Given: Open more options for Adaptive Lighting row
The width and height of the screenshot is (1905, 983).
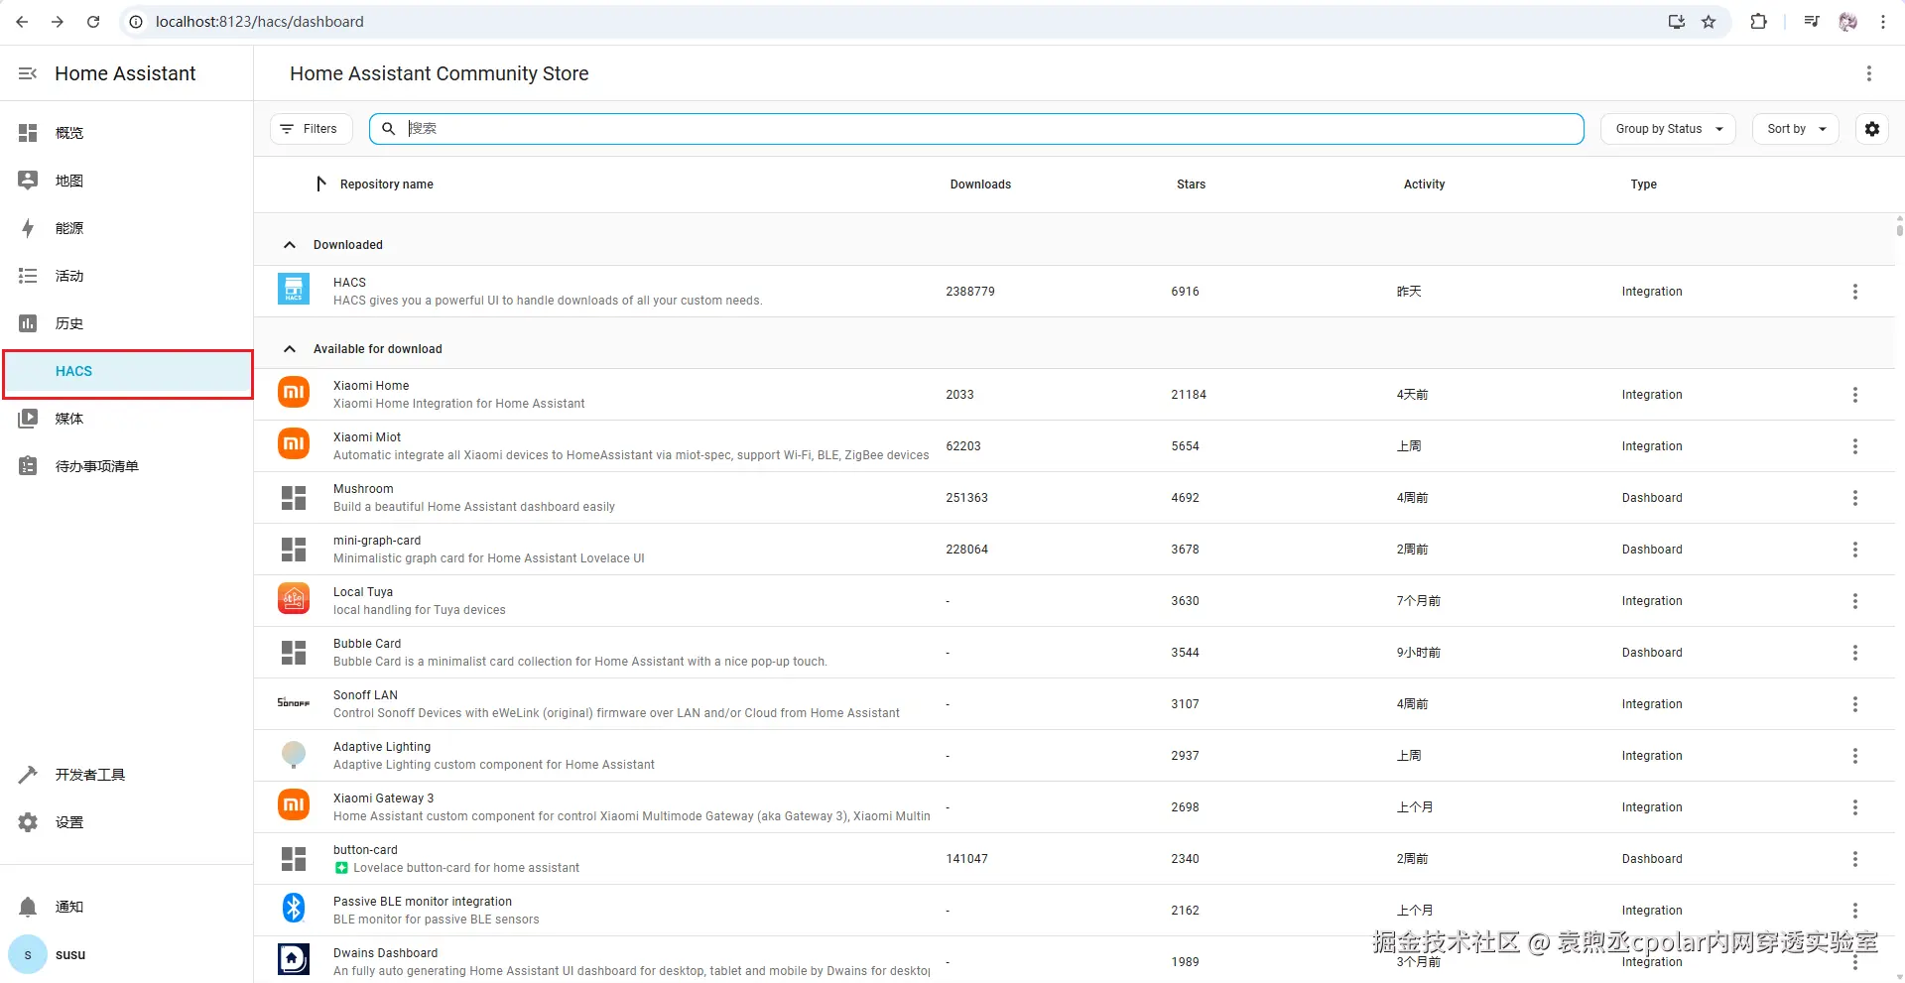Looking at the screenshot, I should click(x=1855, y=756).
